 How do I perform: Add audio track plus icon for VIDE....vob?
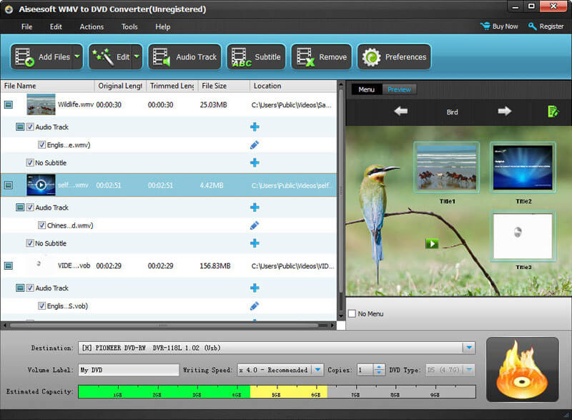click(x=255, y=288)
